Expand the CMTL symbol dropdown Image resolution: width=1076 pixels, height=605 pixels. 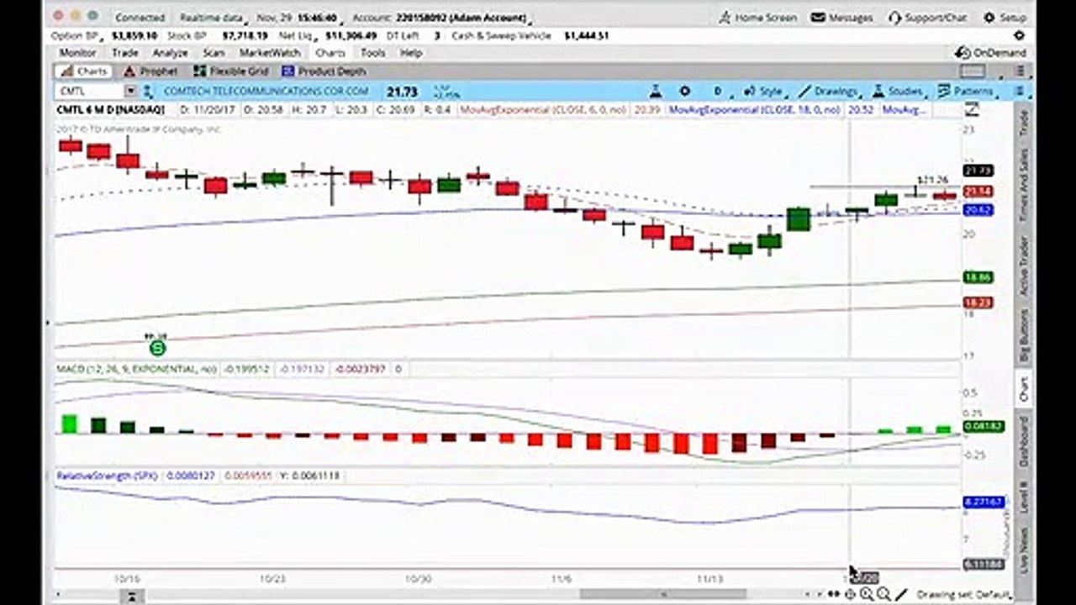pyautogui.click(x=131, y=92)
